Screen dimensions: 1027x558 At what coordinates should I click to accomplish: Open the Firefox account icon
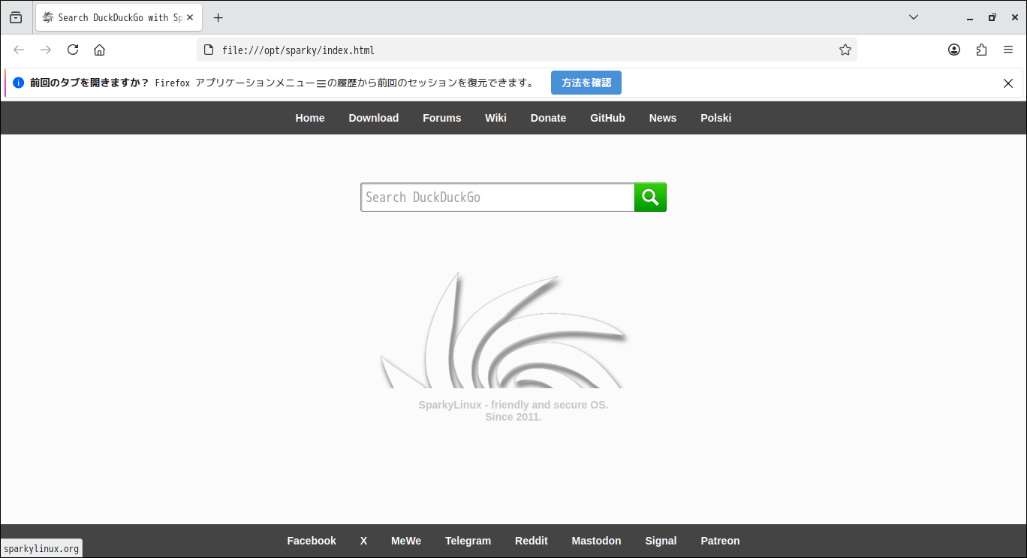954,50
